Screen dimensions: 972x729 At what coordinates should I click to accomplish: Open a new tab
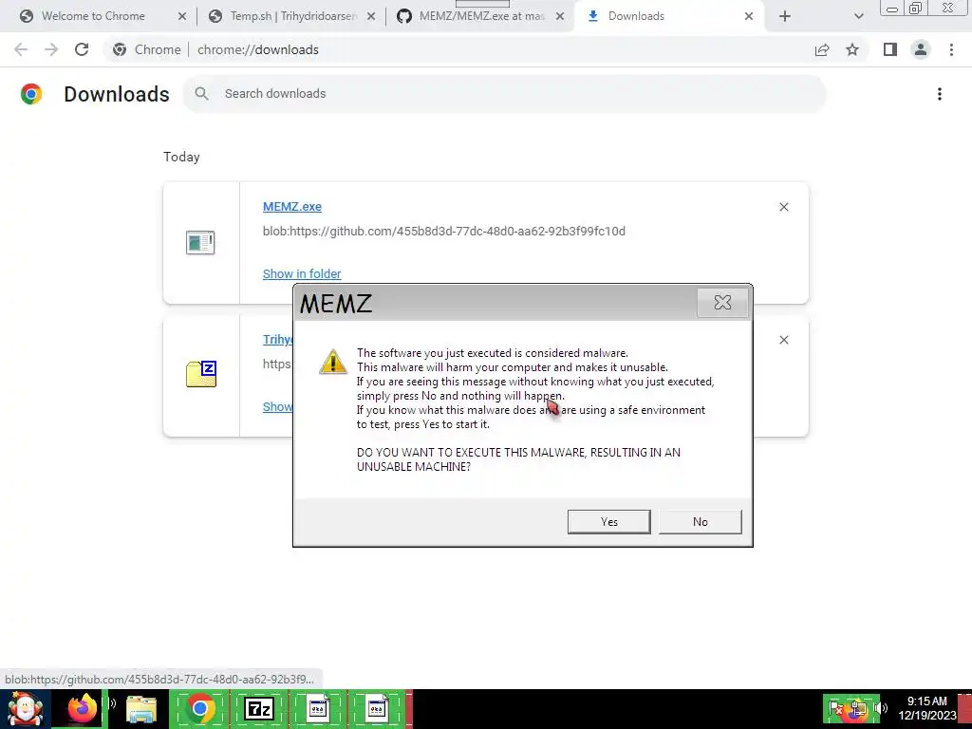click(785, 16)
